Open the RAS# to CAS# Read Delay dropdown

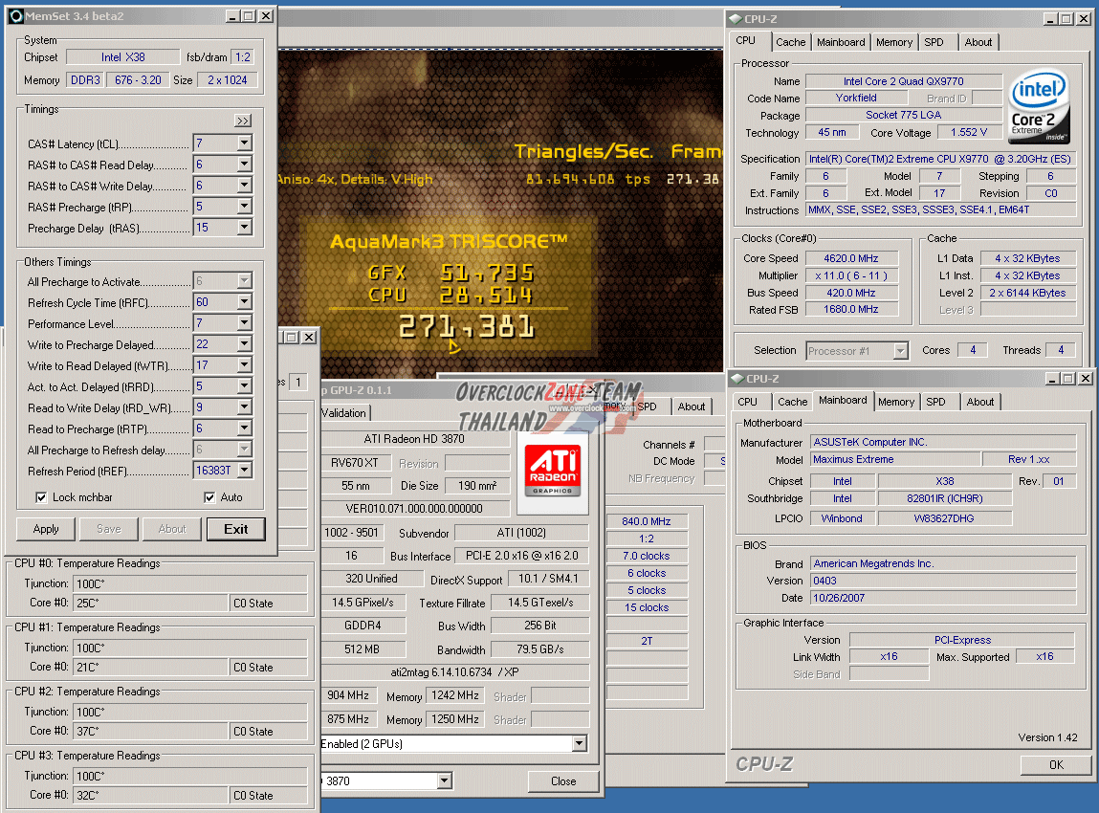244,164
